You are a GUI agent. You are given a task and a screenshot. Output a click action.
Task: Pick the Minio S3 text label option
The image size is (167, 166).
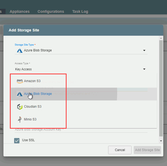tap(30, 119)
